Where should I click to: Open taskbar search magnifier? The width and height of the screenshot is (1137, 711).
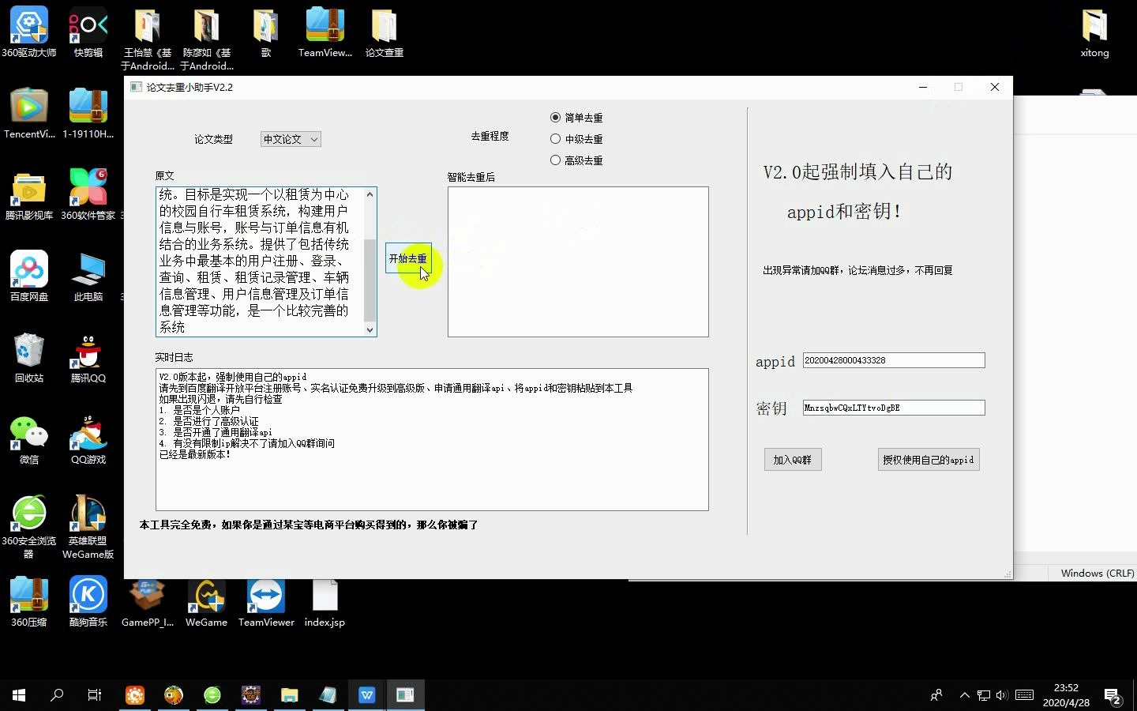click(x=57, y=695)
